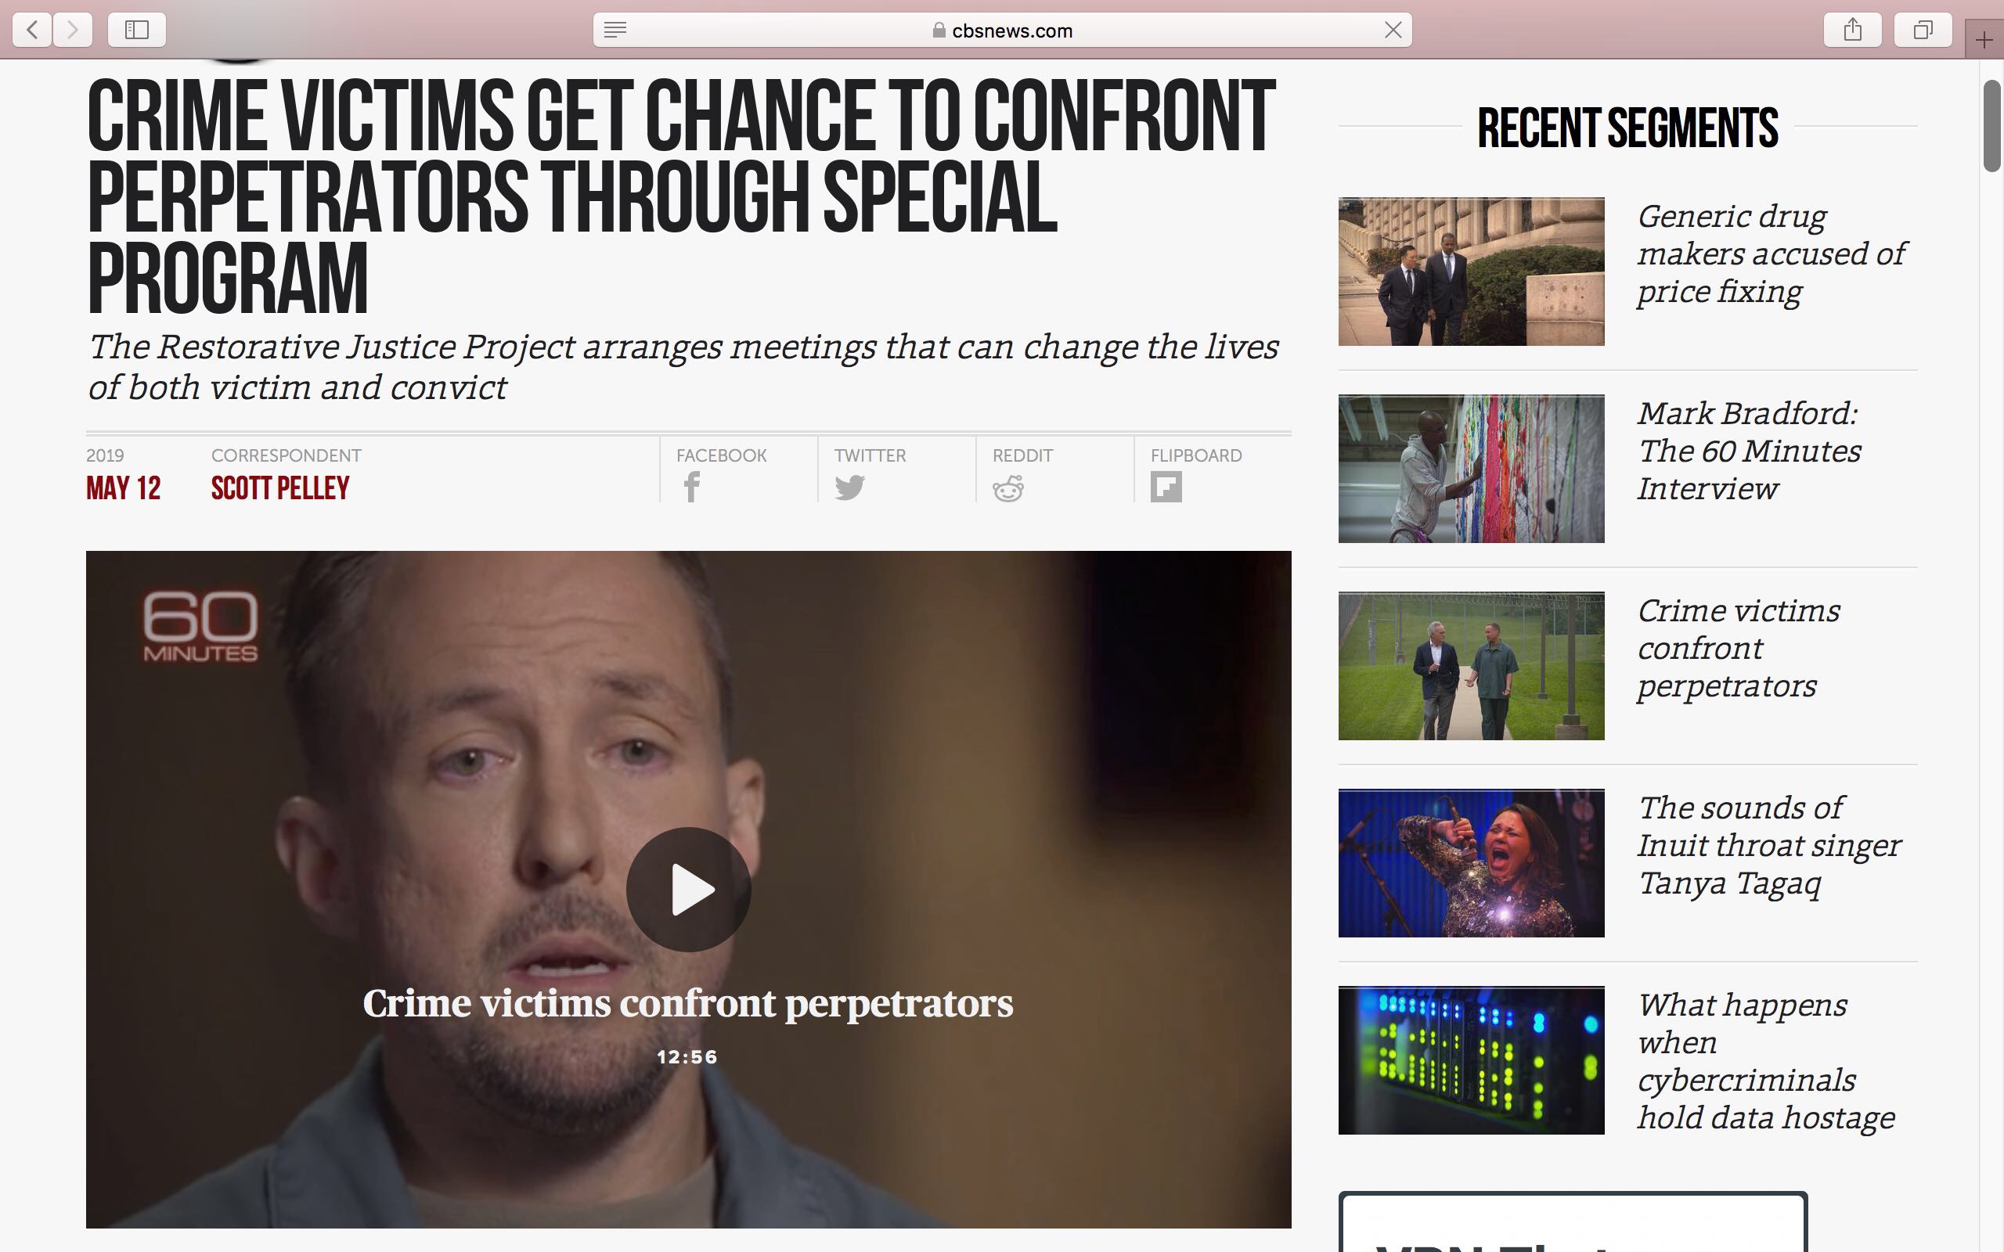
Task: Open Safari share sheet icon
Action: 1852,31
